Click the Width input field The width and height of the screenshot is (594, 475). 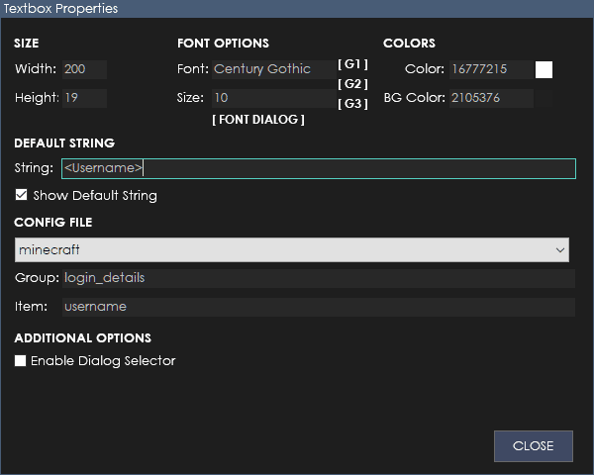tap(84, 69)
